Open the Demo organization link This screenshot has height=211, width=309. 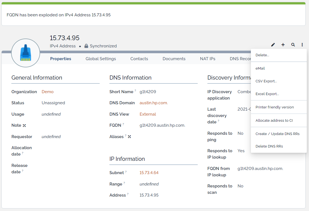click(48, 92)
